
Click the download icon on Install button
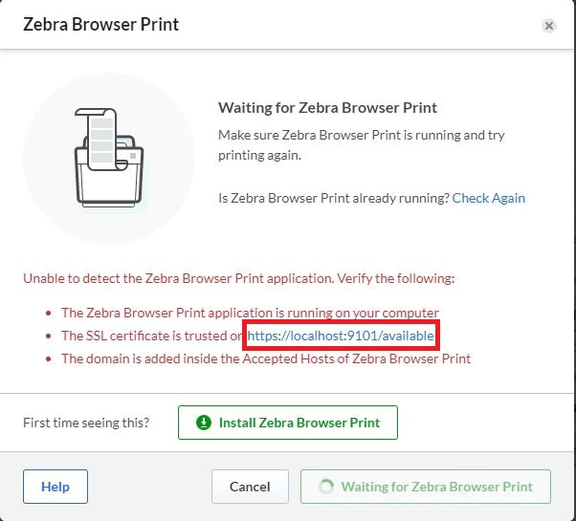click(x=204, y=423)
